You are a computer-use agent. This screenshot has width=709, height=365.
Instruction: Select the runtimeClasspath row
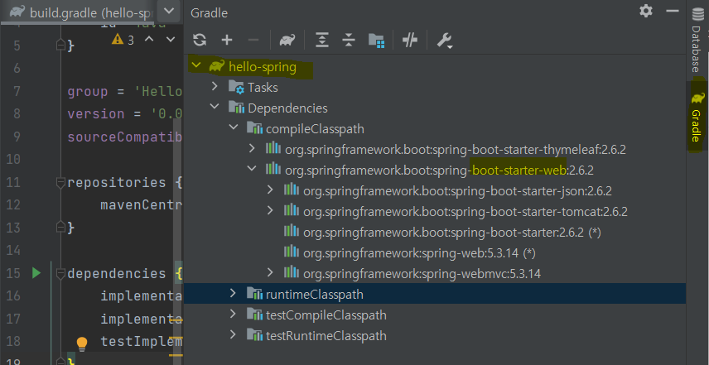[435, 294]
